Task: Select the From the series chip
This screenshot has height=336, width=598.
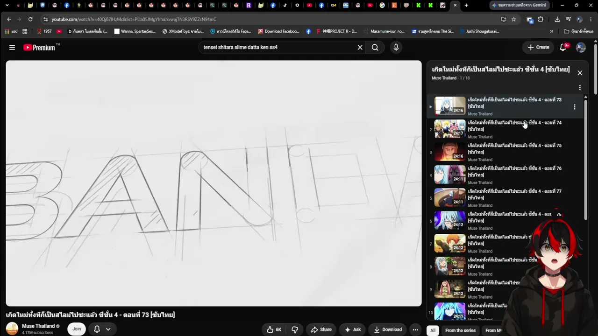Action: tap(460, 330)
